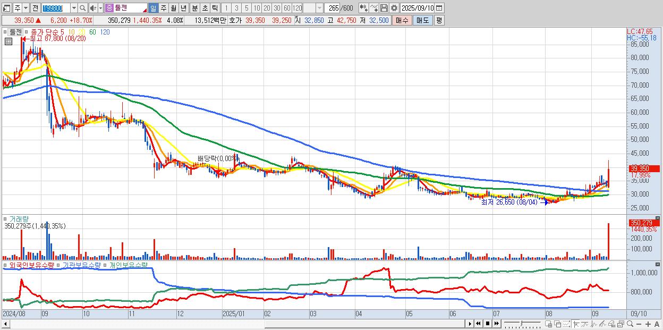
Task: Click the overlapping windows icon
Action: click(558, 324)
